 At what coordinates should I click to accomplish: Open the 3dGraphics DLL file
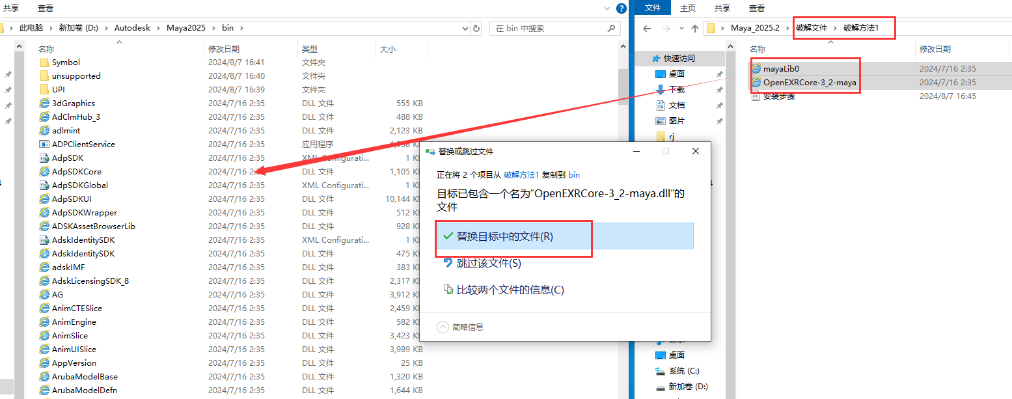(74, 103)
